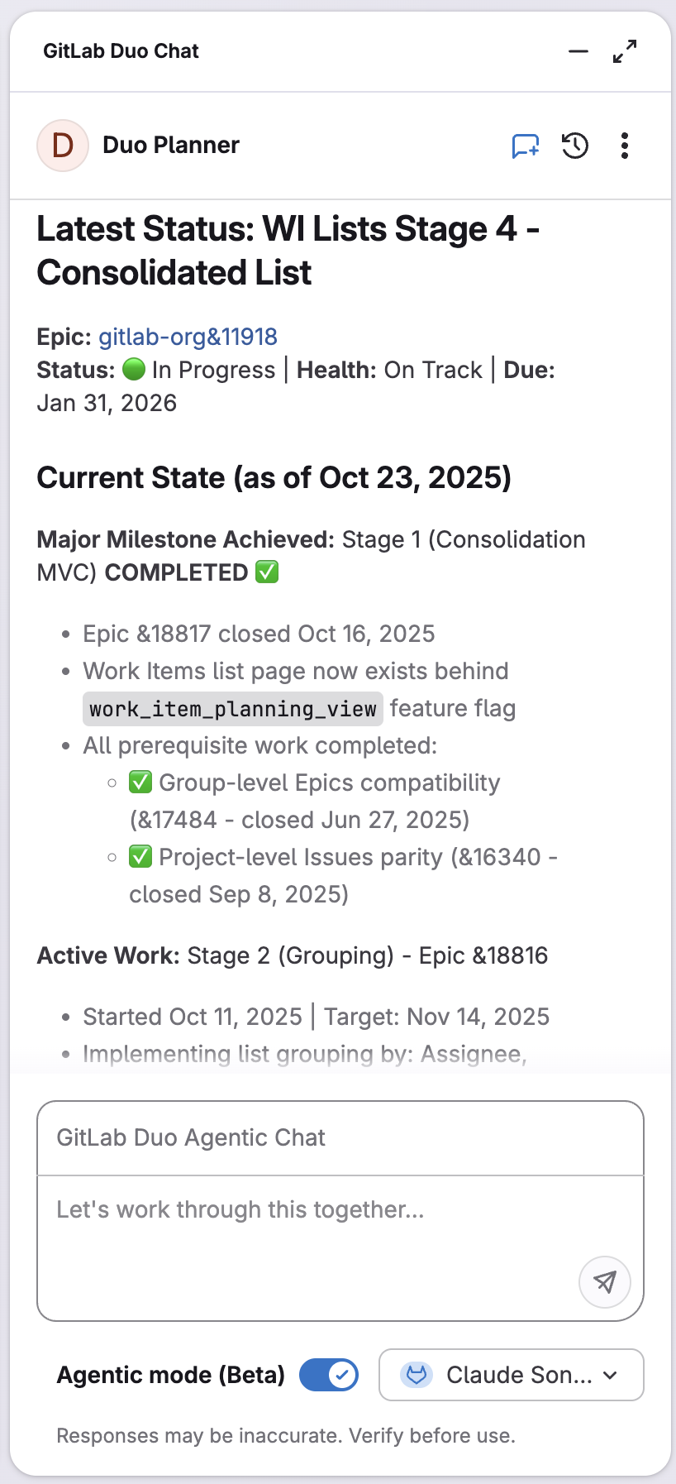Select the work_item_planning_view code chip
Viewport: 676px width, 1484px height.
click(232, 708)
